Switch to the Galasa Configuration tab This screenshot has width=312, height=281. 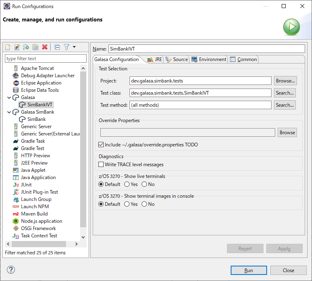coord(117,59)
